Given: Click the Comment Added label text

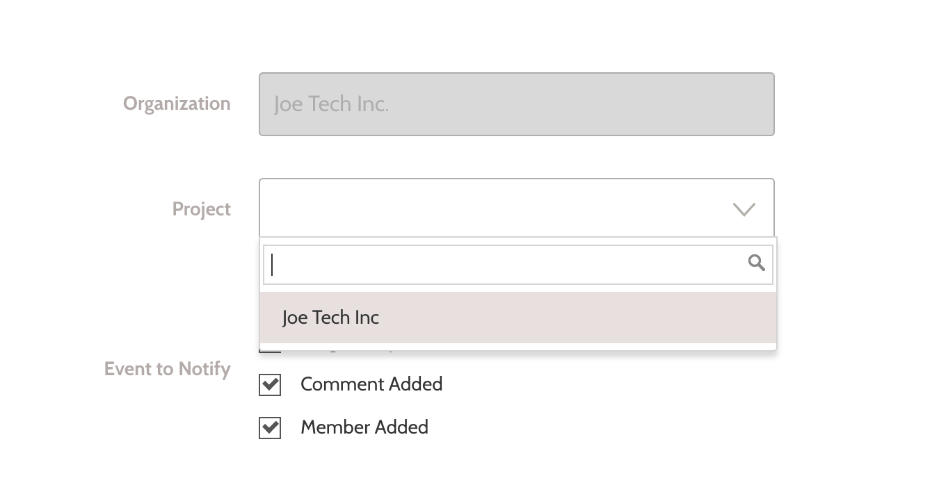Looking at the screenshot, I should tap(371, 384).
